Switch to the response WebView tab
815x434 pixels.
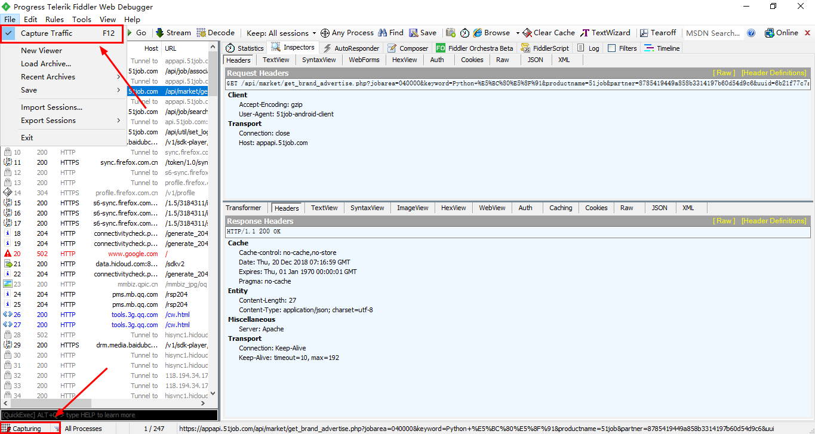click(492, 208)
